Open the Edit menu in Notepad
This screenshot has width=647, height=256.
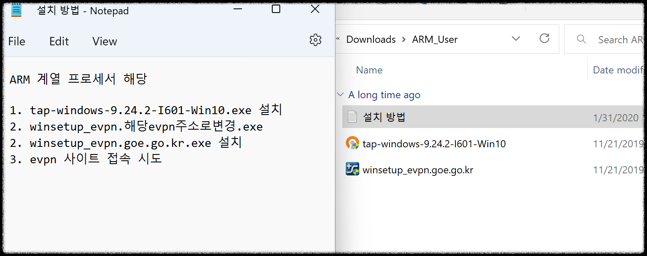pos(59,41)
